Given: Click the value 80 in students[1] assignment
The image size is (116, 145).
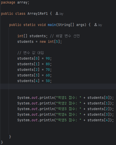Looking at the screenshot, I should (48, 64).
